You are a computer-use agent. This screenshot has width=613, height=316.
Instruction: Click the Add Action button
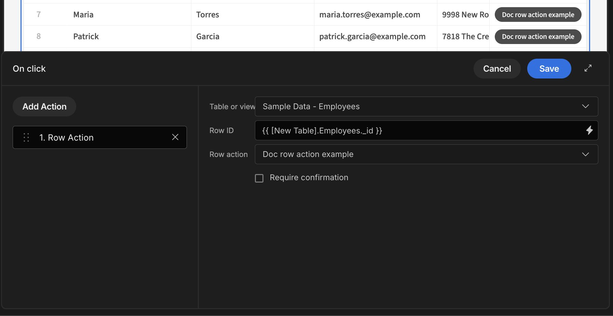pyautogui.click(x=44, y=106)
